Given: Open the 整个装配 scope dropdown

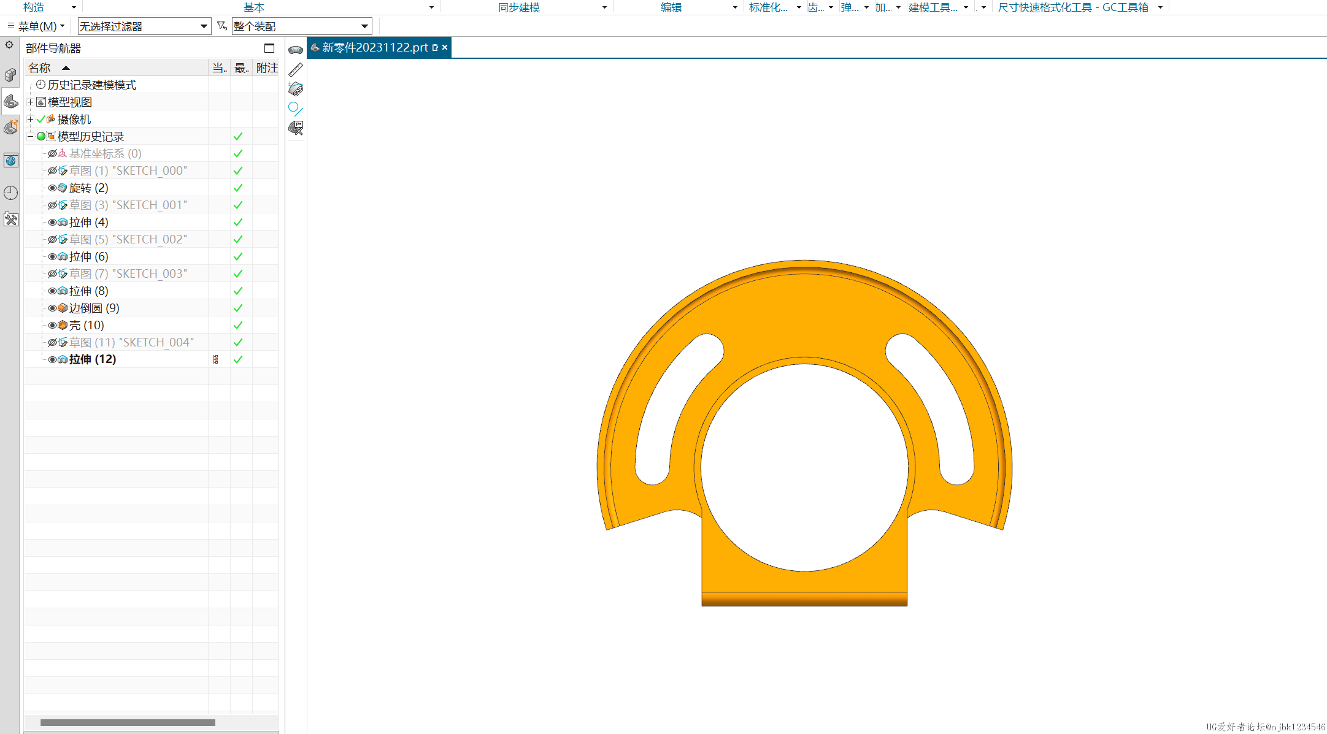Looking at the screenshot, I should [302, 26].
